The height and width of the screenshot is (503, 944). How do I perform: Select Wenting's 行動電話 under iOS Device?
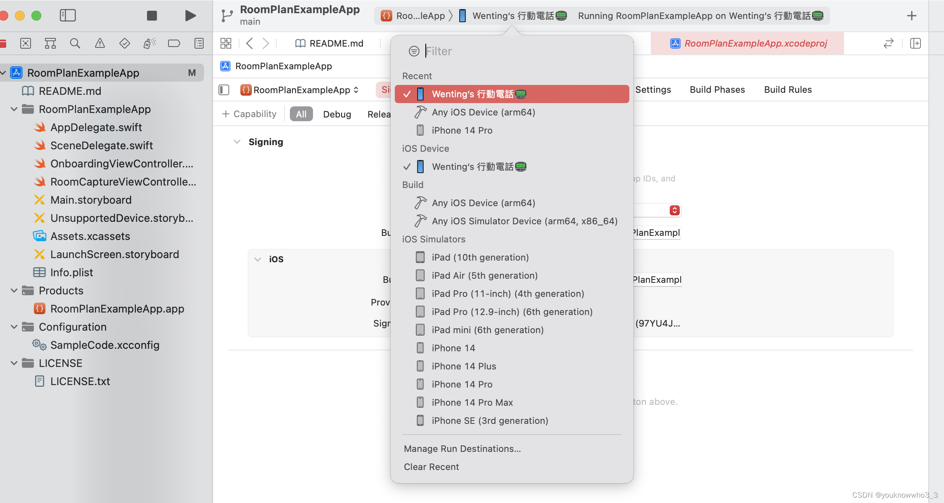[x=478, y=167]
